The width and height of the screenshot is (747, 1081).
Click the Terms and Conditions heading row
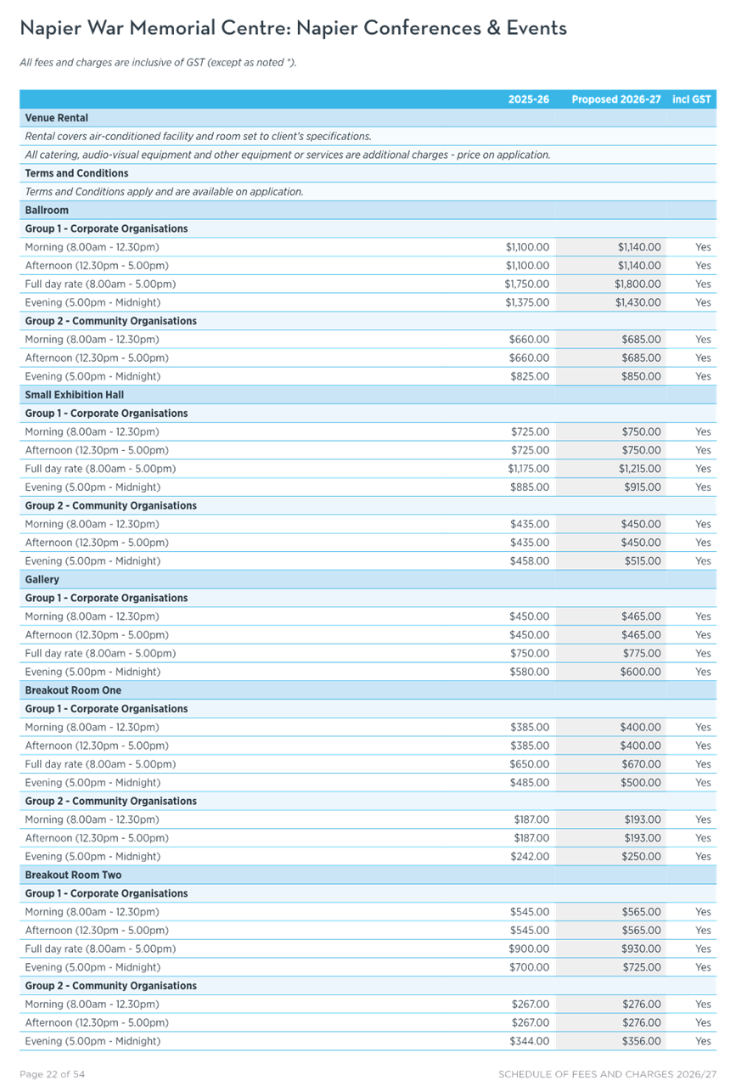coord(77,173)
